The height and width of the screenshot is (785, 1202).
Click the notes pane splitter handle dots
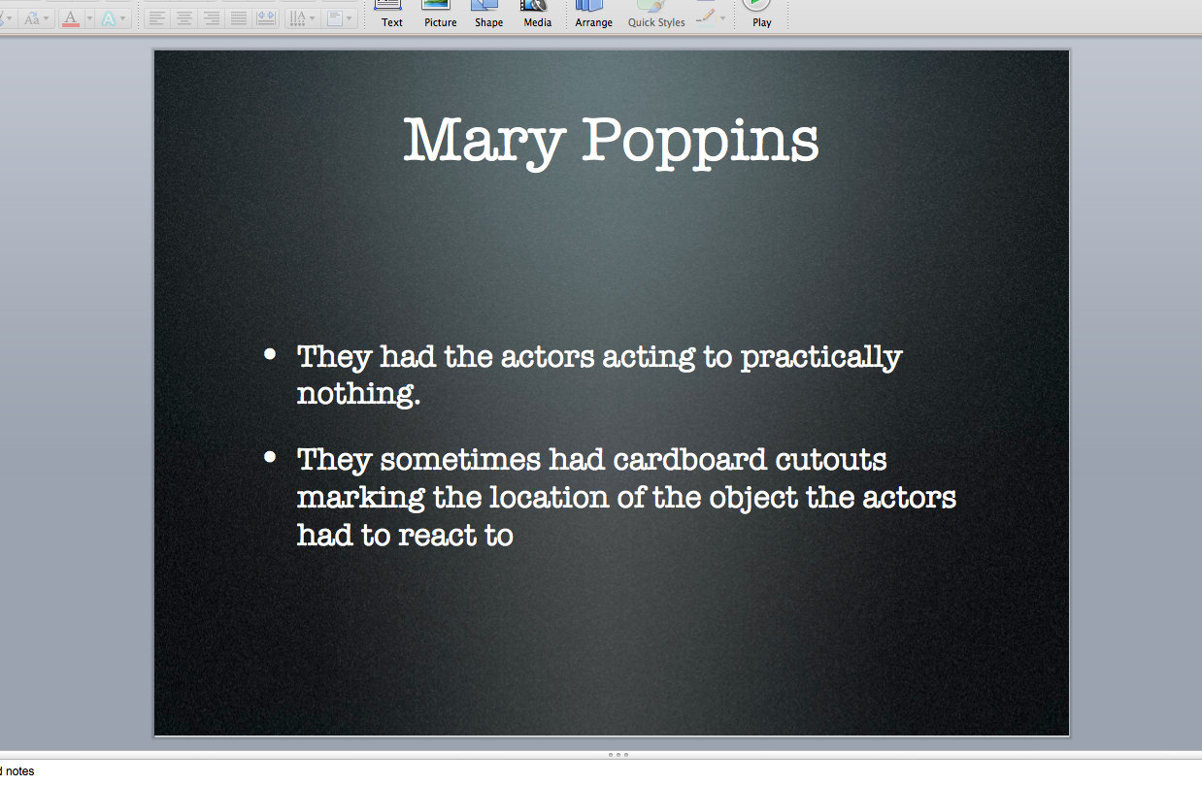pos(618,754)
